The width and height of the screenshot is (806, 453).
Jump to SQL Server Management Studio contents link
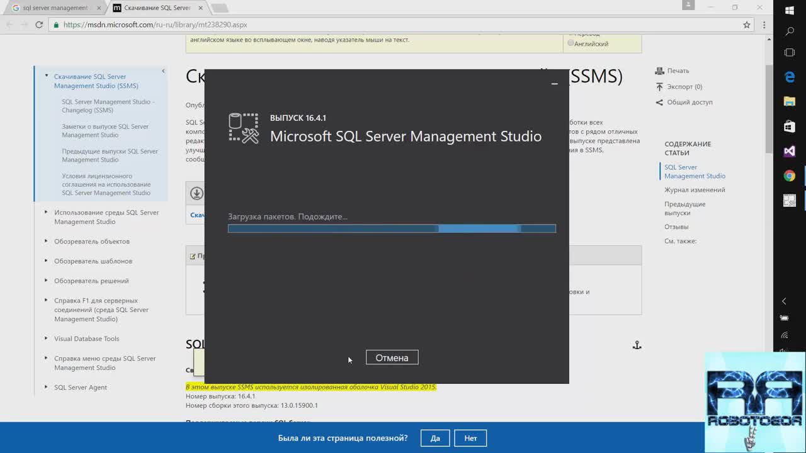coord(695,172)
